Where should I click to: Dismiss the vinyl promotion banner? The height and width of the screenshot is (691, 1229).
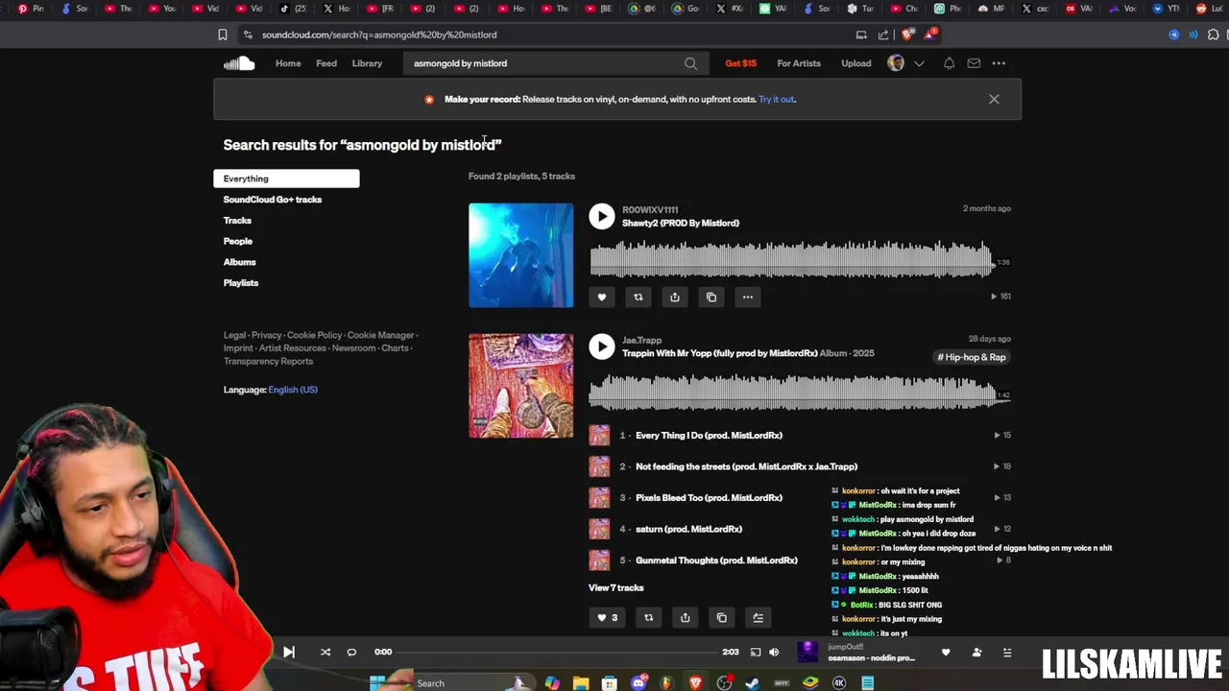point(994,99)
